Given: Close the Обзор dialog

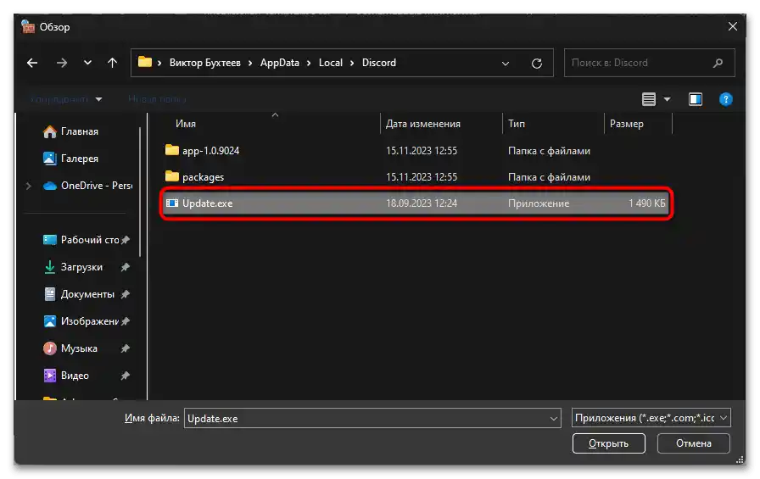Looking at the screenshot, I should click(732, 27).
